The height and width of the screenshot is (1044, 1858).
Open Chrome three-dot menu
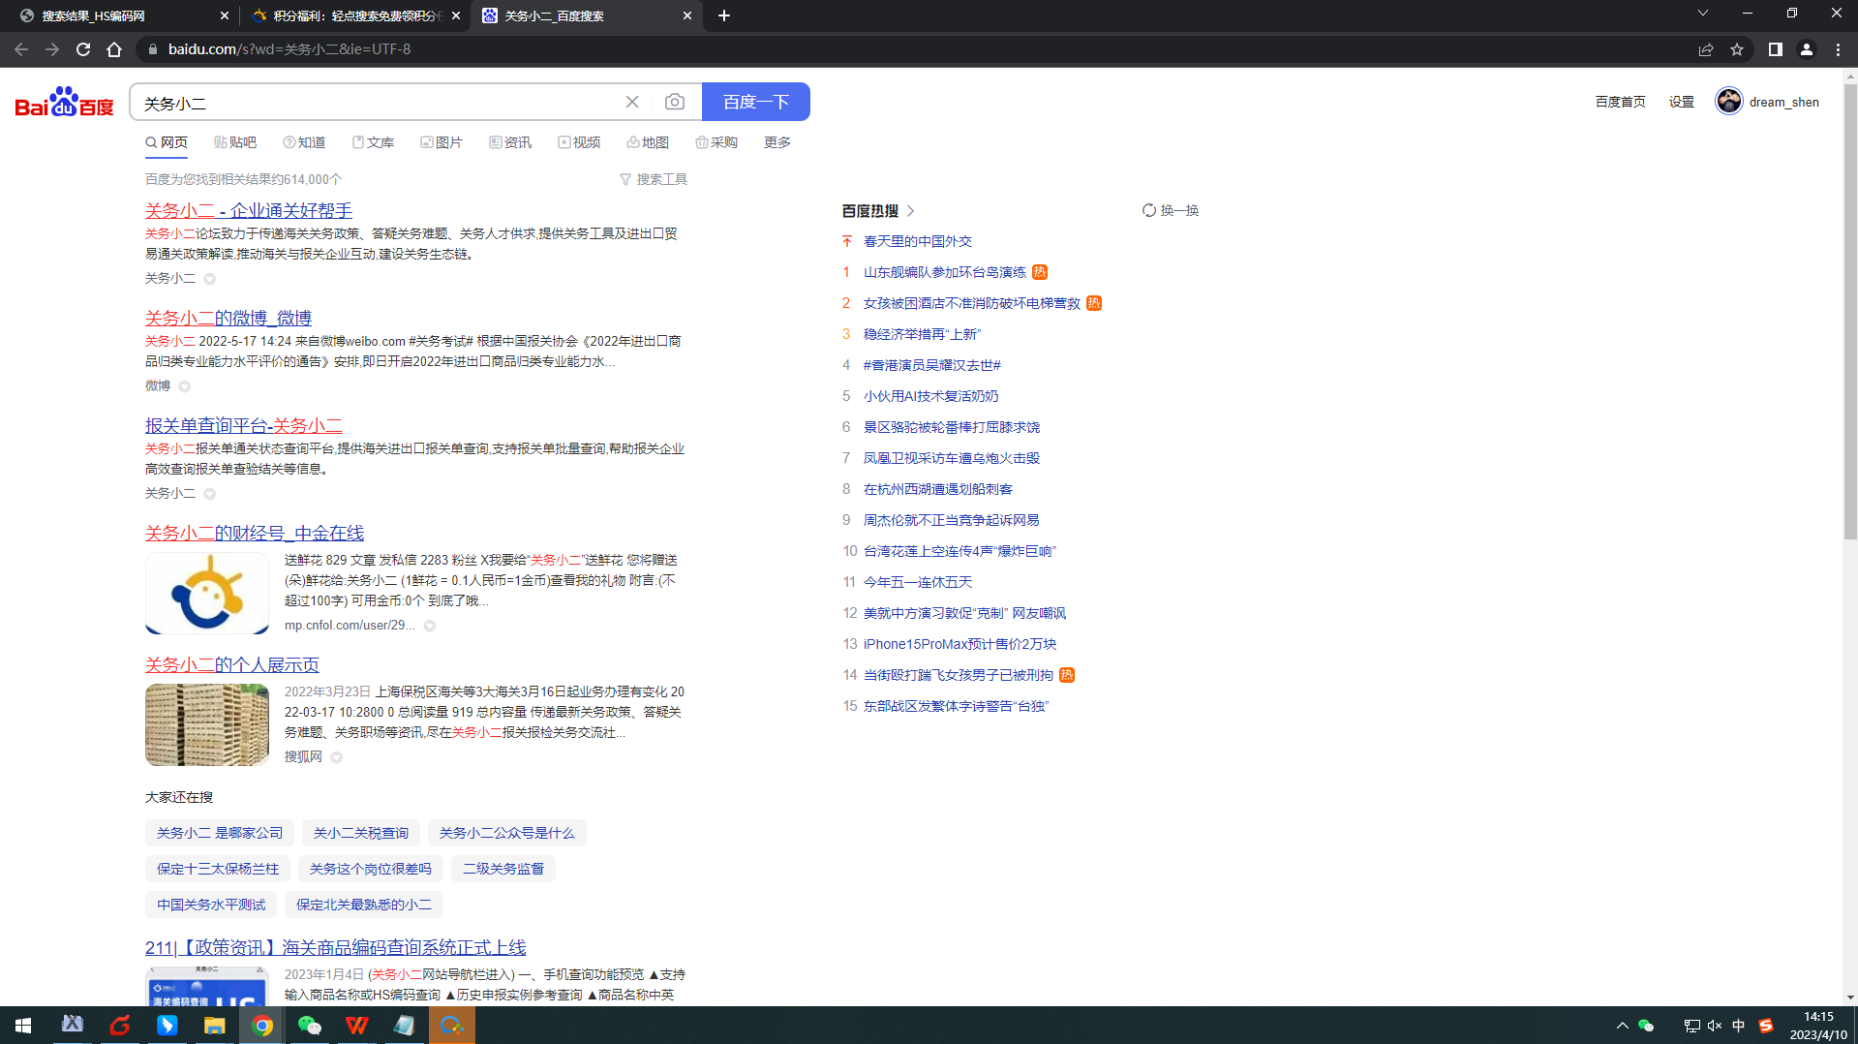1838,49
